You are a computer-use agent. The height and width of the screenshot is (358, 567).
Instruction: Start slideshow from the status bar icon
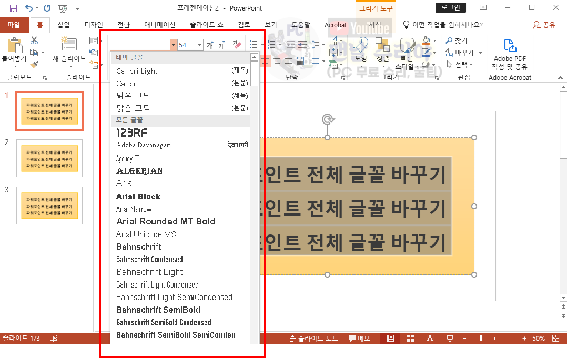click(450, 338)
